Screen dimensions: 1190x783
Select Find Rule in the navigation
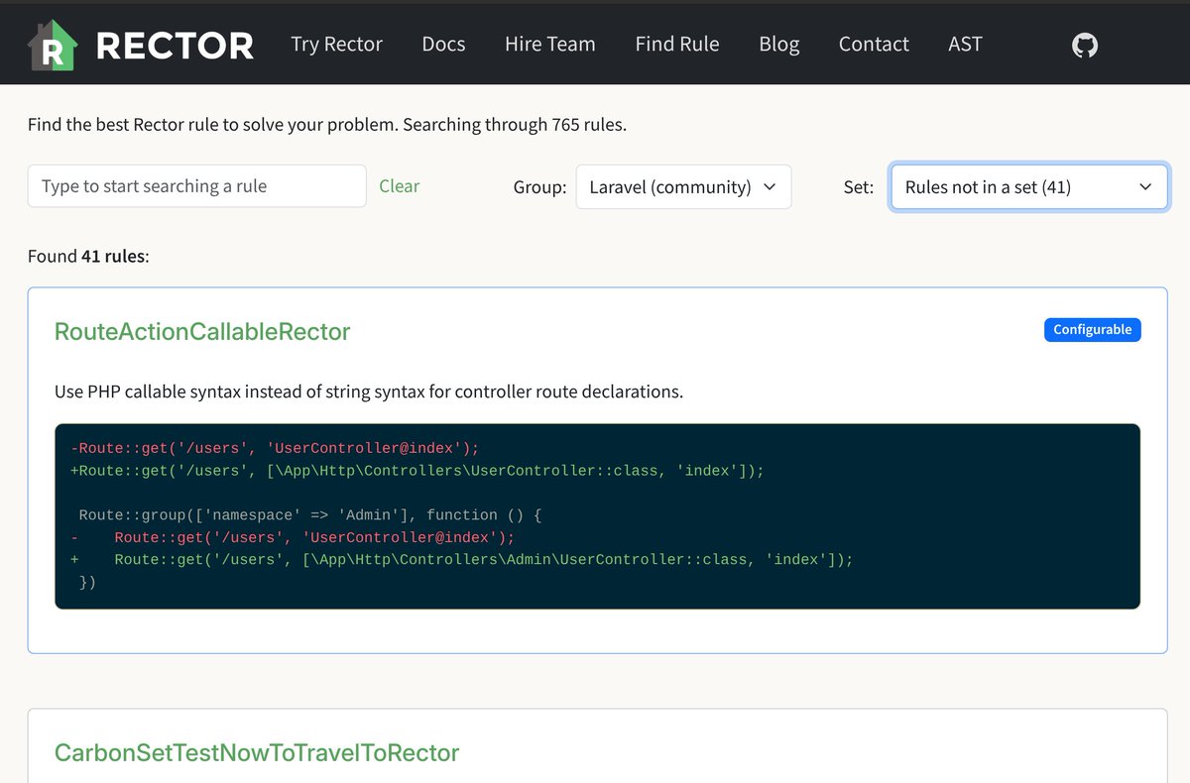(677, 45)
